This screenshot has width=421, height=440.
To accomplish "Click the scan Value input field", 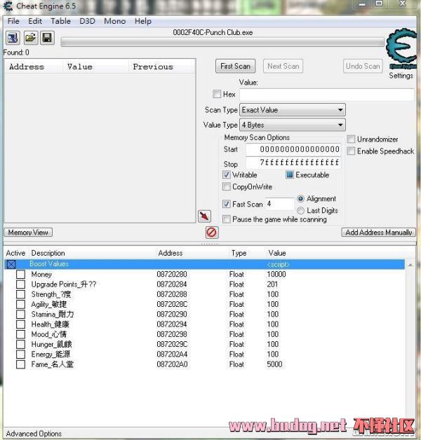I will [327, 95].
